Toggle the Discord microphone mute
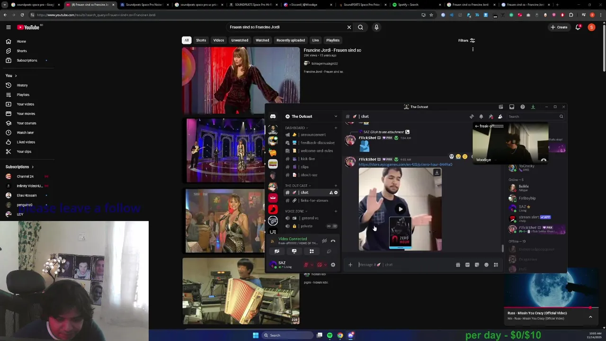 click(x=306, y=265)
